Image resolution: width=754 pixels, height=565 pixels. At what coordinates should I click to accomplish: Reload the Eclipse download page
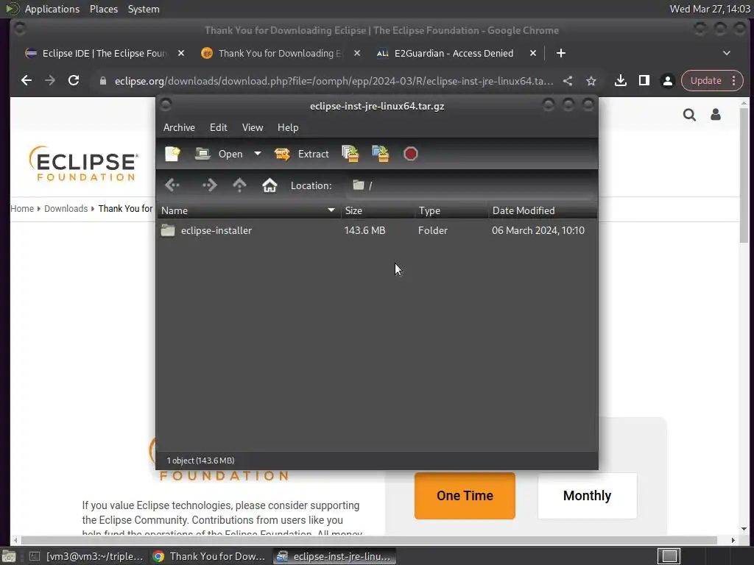(x=74, y=80)
